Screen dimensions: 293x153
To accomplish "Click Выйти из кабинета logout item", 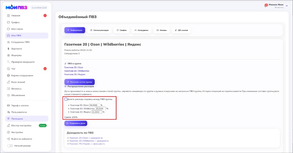I will pos(27,139).
